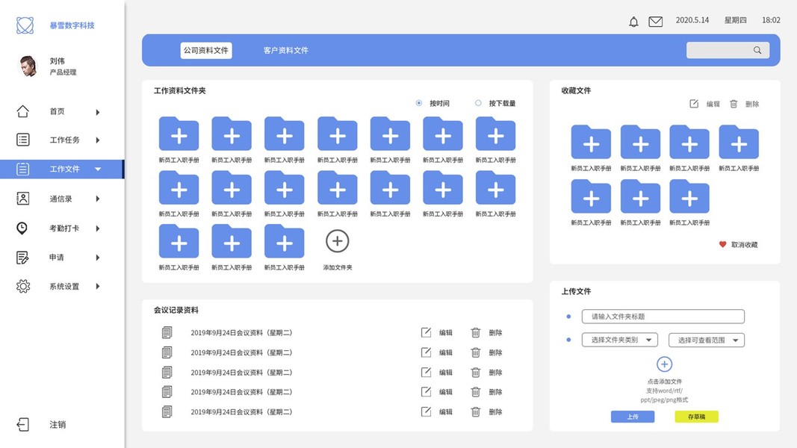Viewport: 797px width, 448px height.
Task: Select the 按时间 radio button
Action: coord(419,103)
